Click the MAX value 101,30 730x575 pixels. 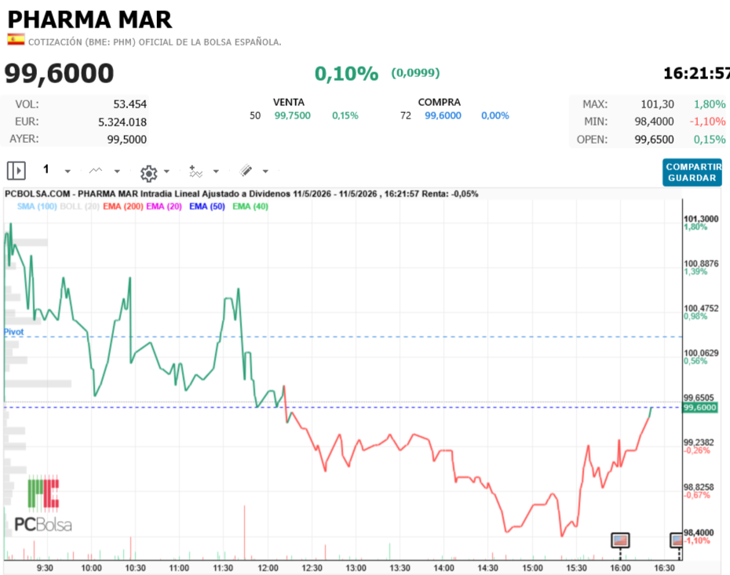click(x=657, y=104)
